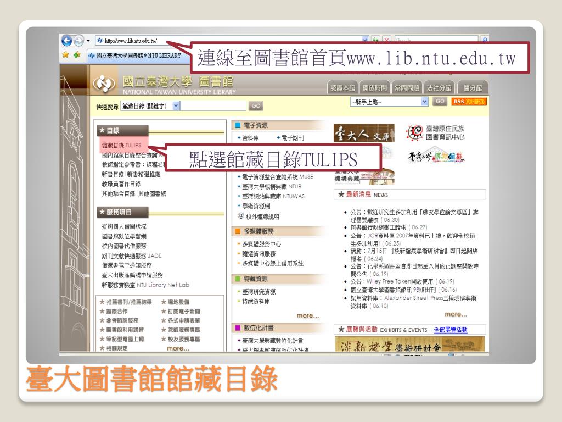Open the 館藏目錄 (關鍵字) quick search dropdown
Viewport: 562px width, 422px height.
point(150,106)
